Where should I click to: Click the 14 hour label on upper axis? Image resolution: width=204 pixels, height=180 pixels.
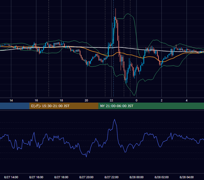coord(11,100)
